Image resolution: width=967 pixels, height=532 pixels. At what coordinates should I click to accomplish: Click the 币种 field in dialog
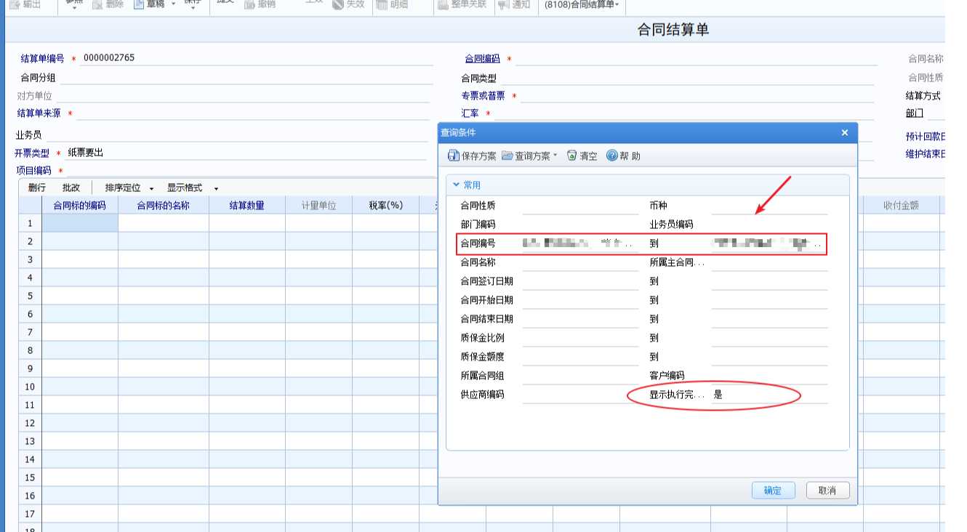[769, 206]
